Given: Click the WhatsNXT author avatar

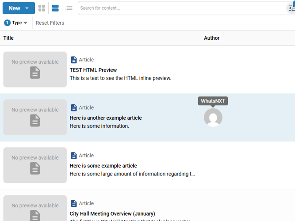Looking at the screenshot, I should coord(213,118).
